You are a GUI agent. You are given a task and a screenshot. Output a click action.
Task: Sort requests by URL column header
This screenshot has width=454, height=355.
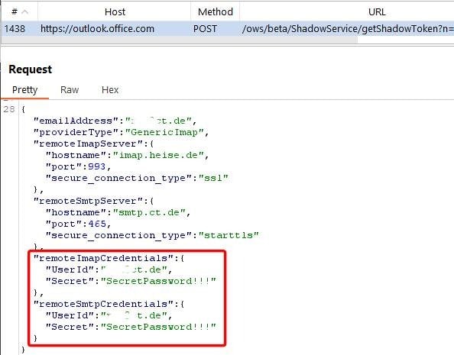tap(377, 12)
